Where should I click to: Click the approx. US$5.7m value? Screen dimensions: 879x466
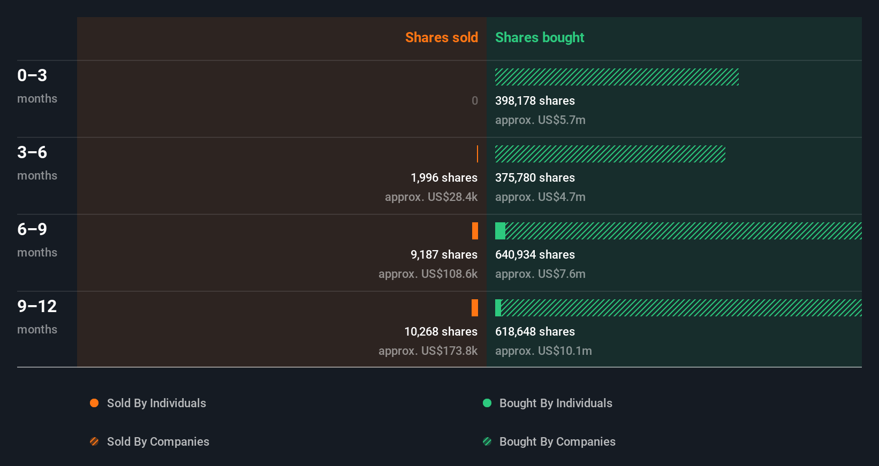[x=540, y=120]
